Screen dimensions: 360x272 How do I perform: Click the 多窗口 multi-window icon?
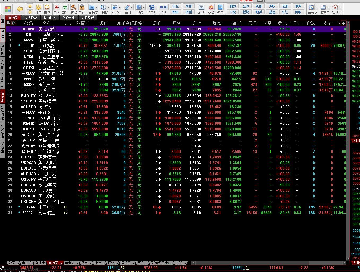[323, 7]
